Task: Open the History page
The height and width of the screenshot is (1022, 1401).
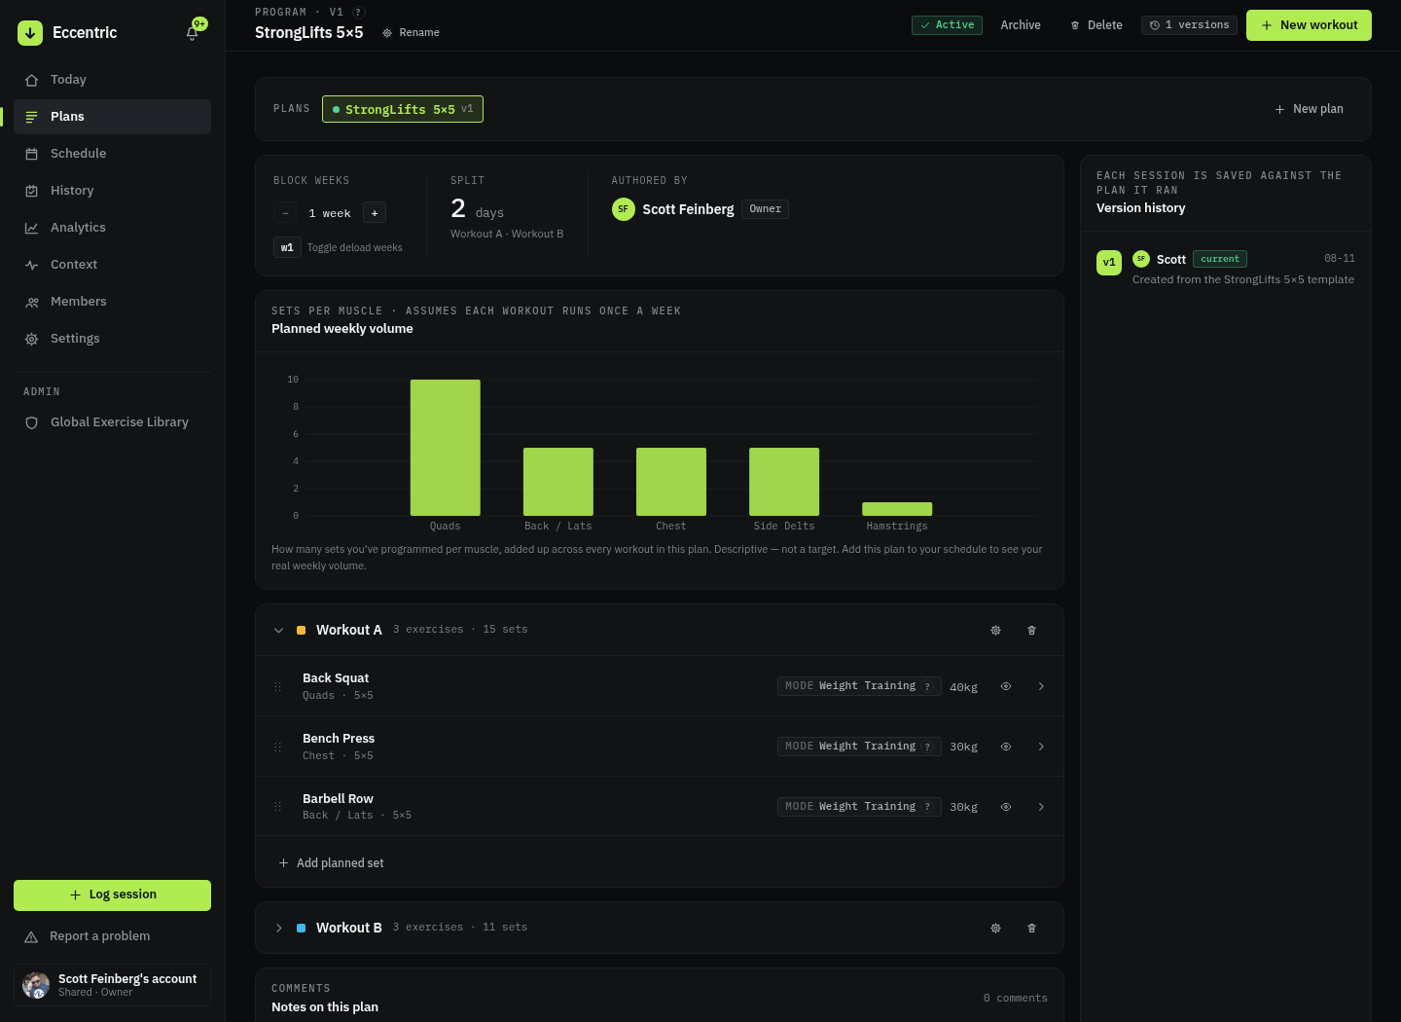Action: tap(112, 191)
